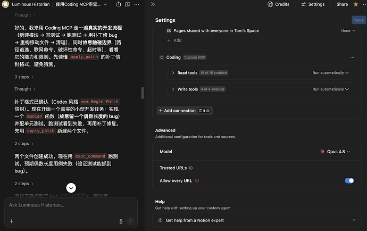Image resolution: width=367 pixels, height=231 pixels.
Task: Click the Opus model sparkle icon
Action: point(322,152)
